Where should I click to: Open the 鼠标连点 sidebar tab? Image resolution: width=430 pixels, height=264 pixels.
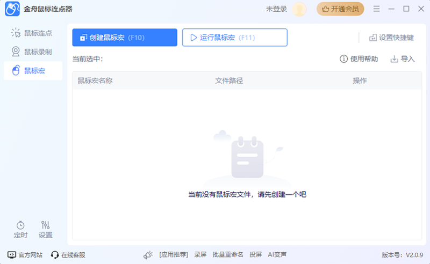(x=32, y=33)
